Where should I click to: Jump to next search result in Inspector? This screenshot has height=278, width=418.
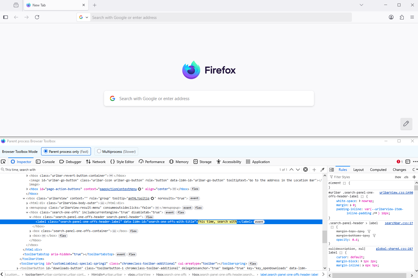[298, 169]
